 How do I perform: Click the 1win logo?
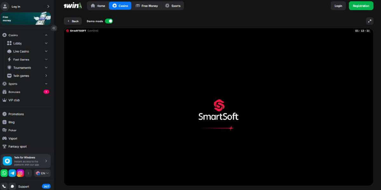[72, 5]
